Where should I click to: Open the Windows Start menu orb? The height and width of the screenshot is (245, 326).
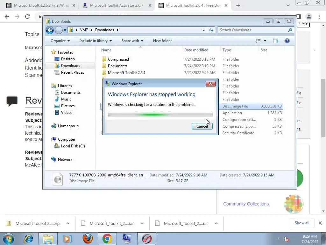(x=9, y=239)
